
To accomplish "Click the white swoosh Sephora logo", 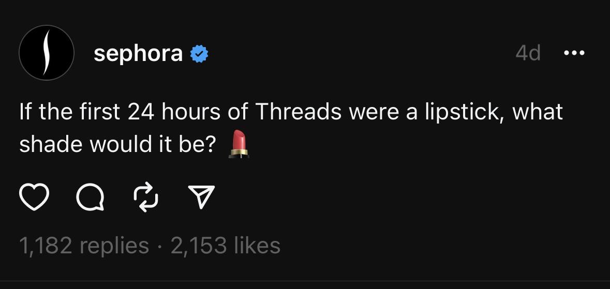I will [47, 53].
